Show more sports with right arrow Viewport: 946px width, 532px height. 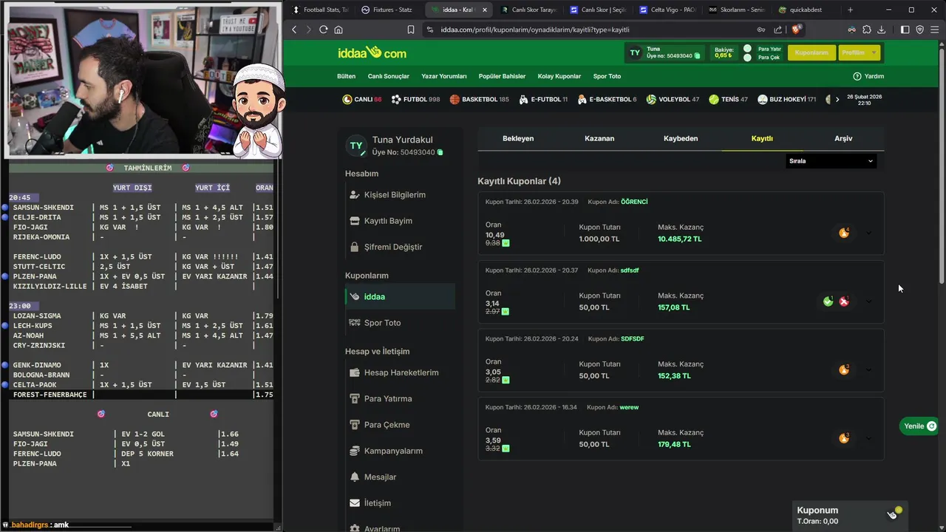tap(837, 99)
